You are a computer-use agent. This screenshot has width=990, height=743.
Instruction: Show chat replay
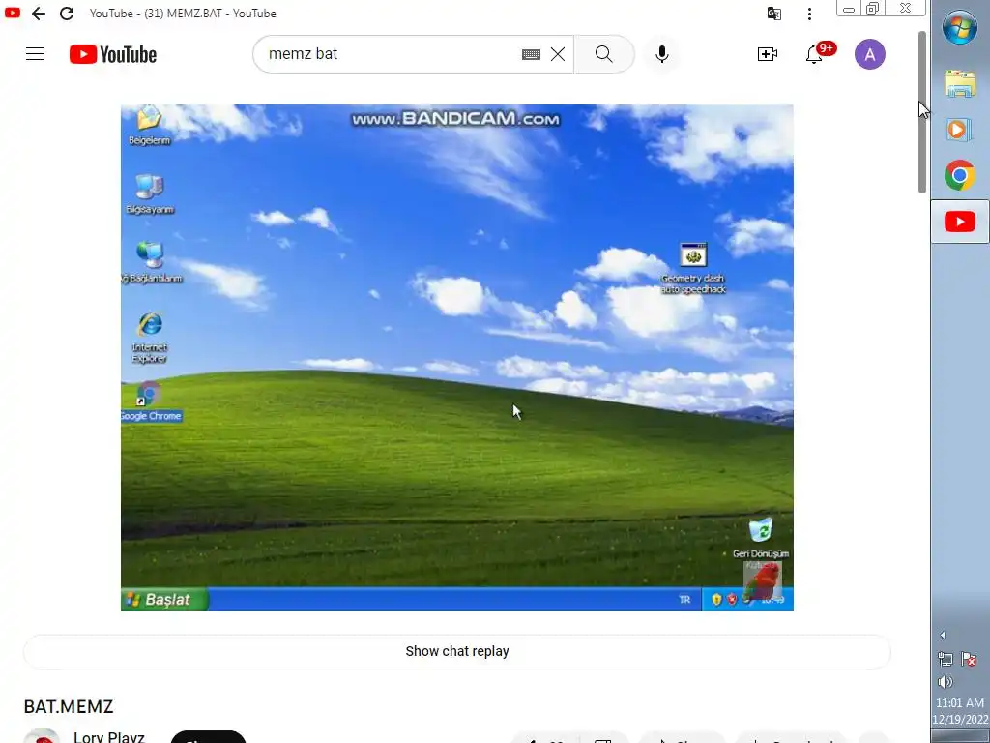tap(457, 651)
